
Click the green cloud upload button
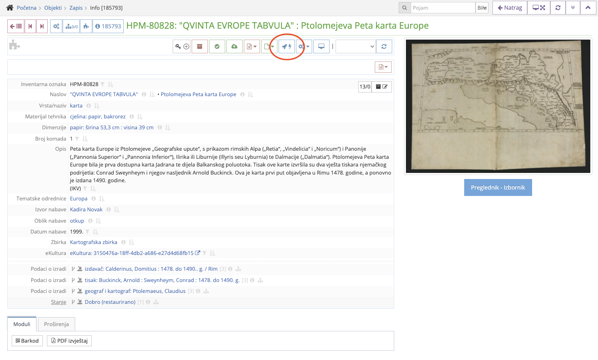tap(235, 46)
